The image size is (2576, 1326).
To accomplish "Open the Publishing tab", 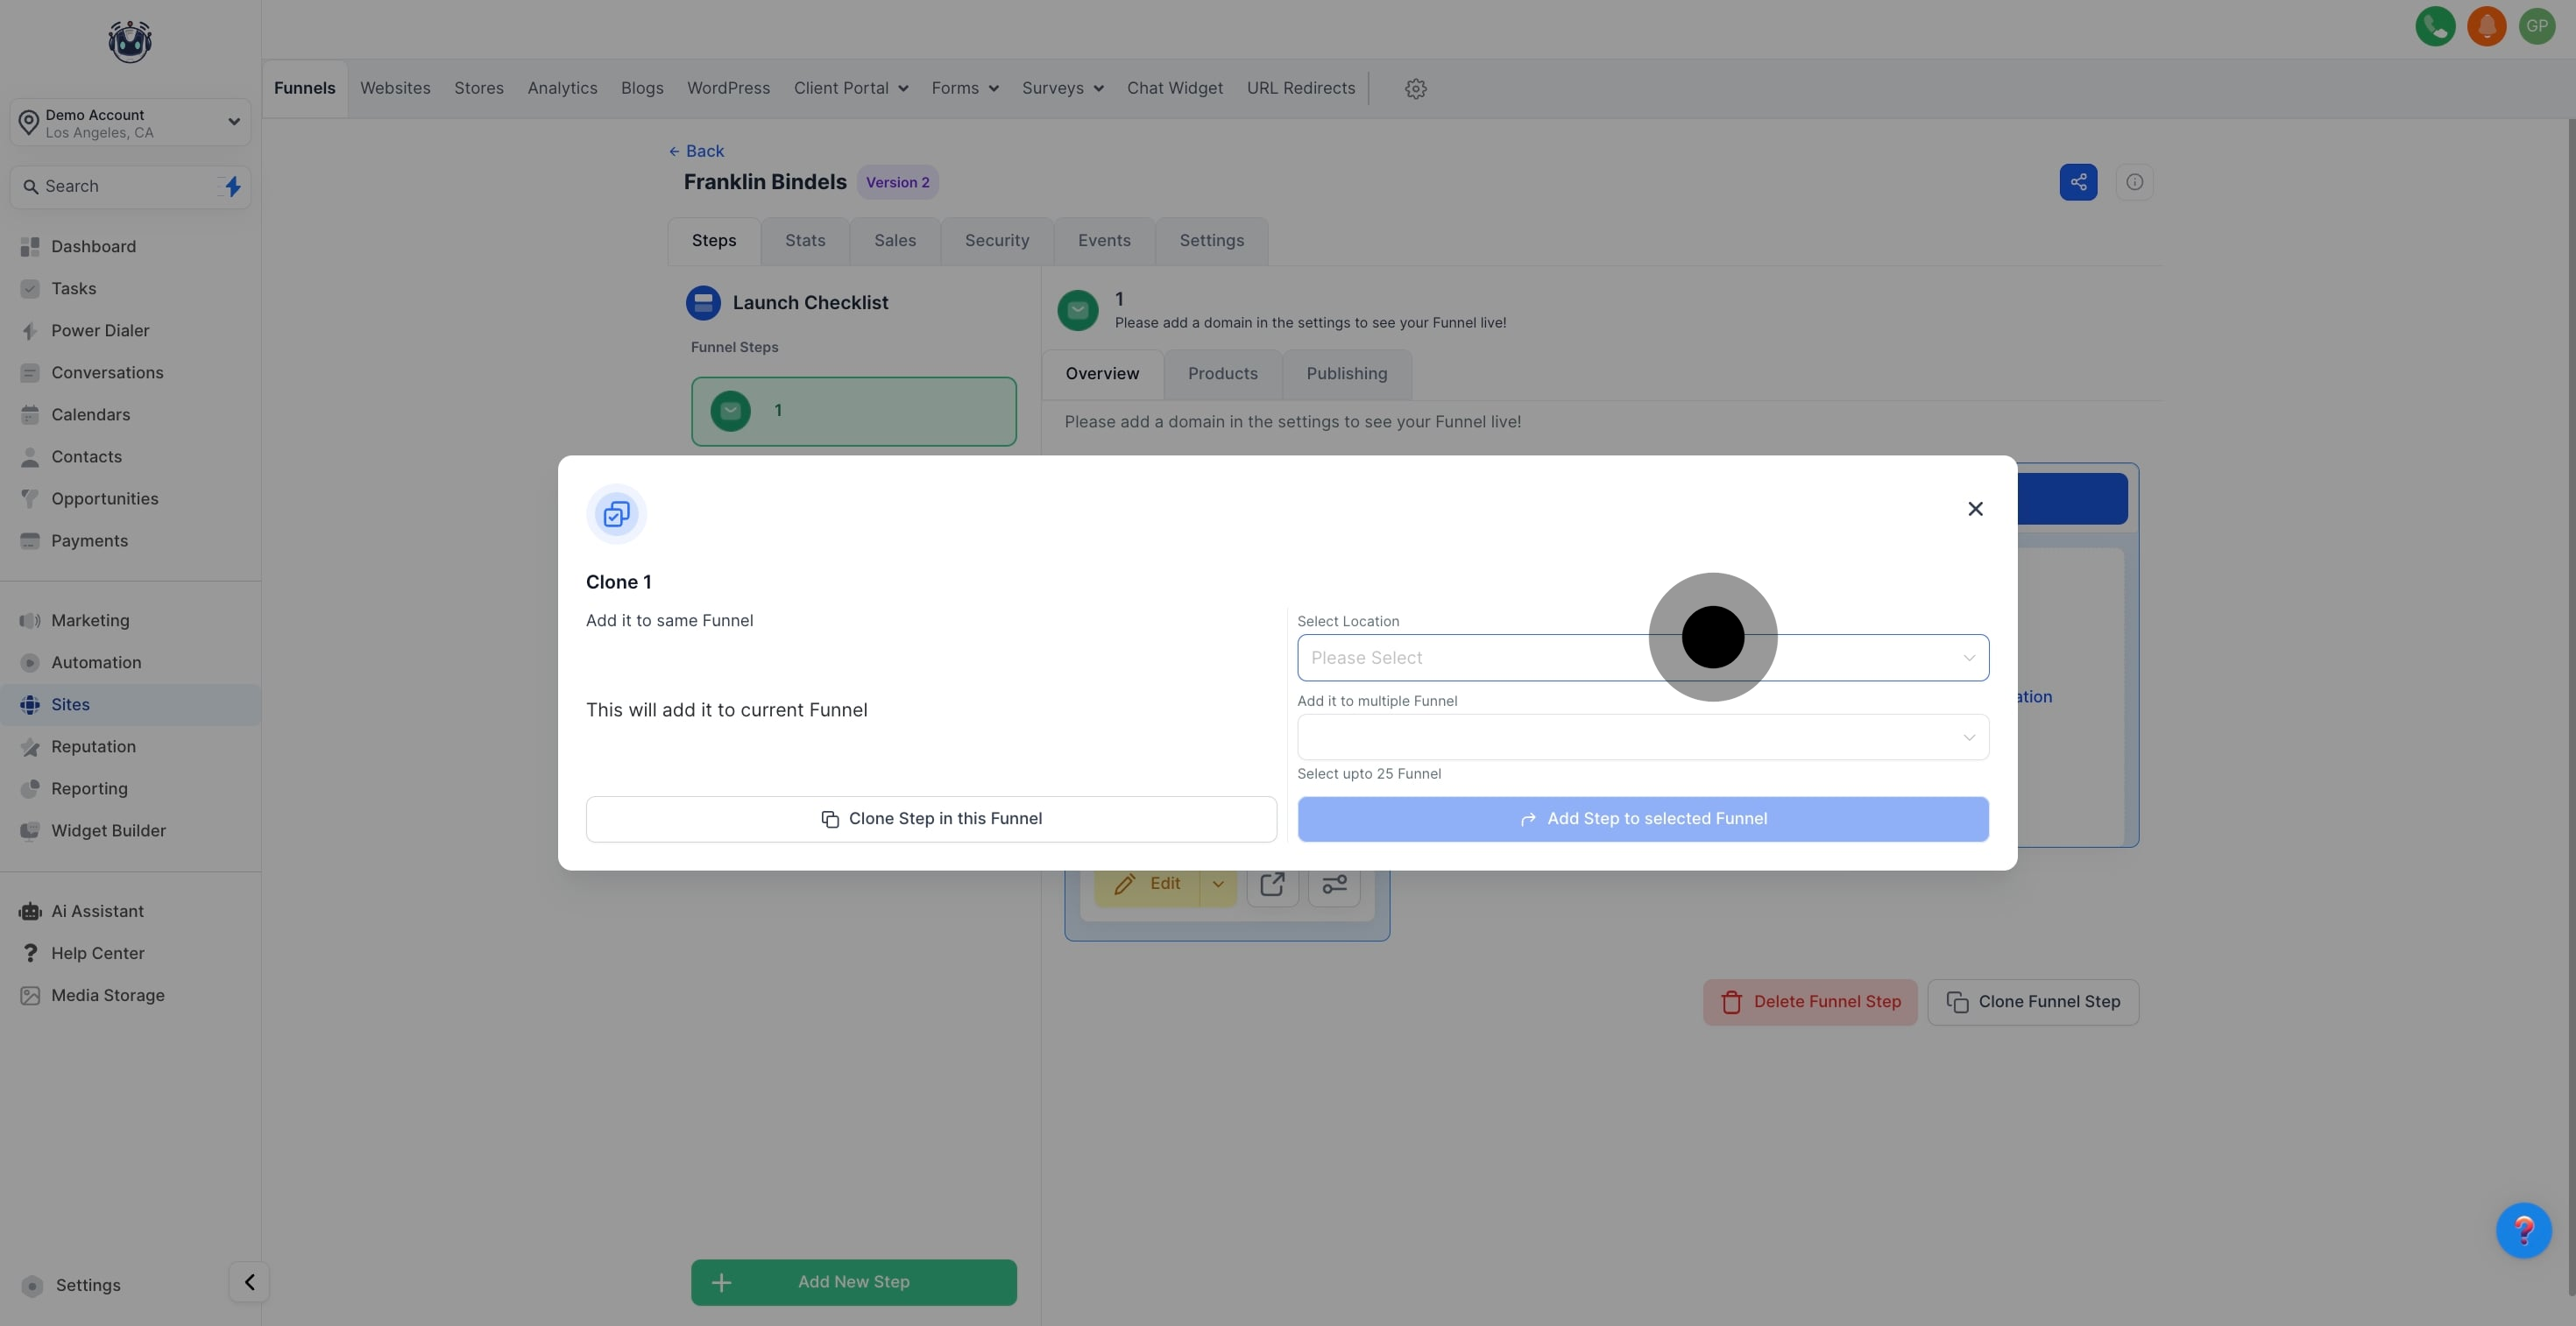I will [x=1346, y=374].
